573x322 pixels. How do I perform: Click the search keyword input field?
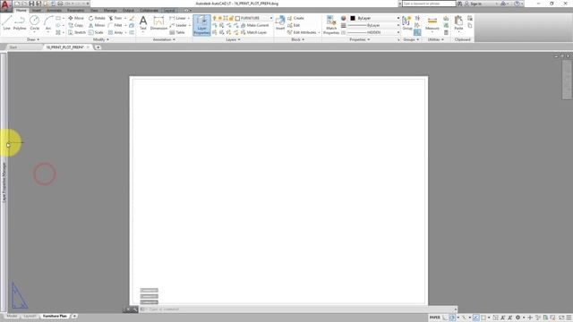[x=429, y=4]
